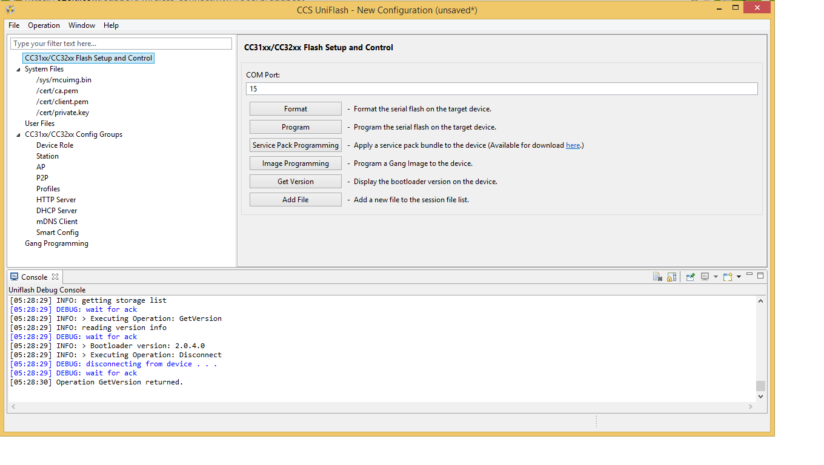Open the display selected console dropdown arrow
Viewport: 824px width, 465px height.
pyautogui.click(x=716, y=277)
